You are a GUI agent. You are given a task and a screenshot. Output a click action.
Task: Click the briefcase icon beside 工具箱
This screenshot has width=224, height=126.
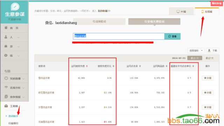pyautogui.click(x=6, y=106)
